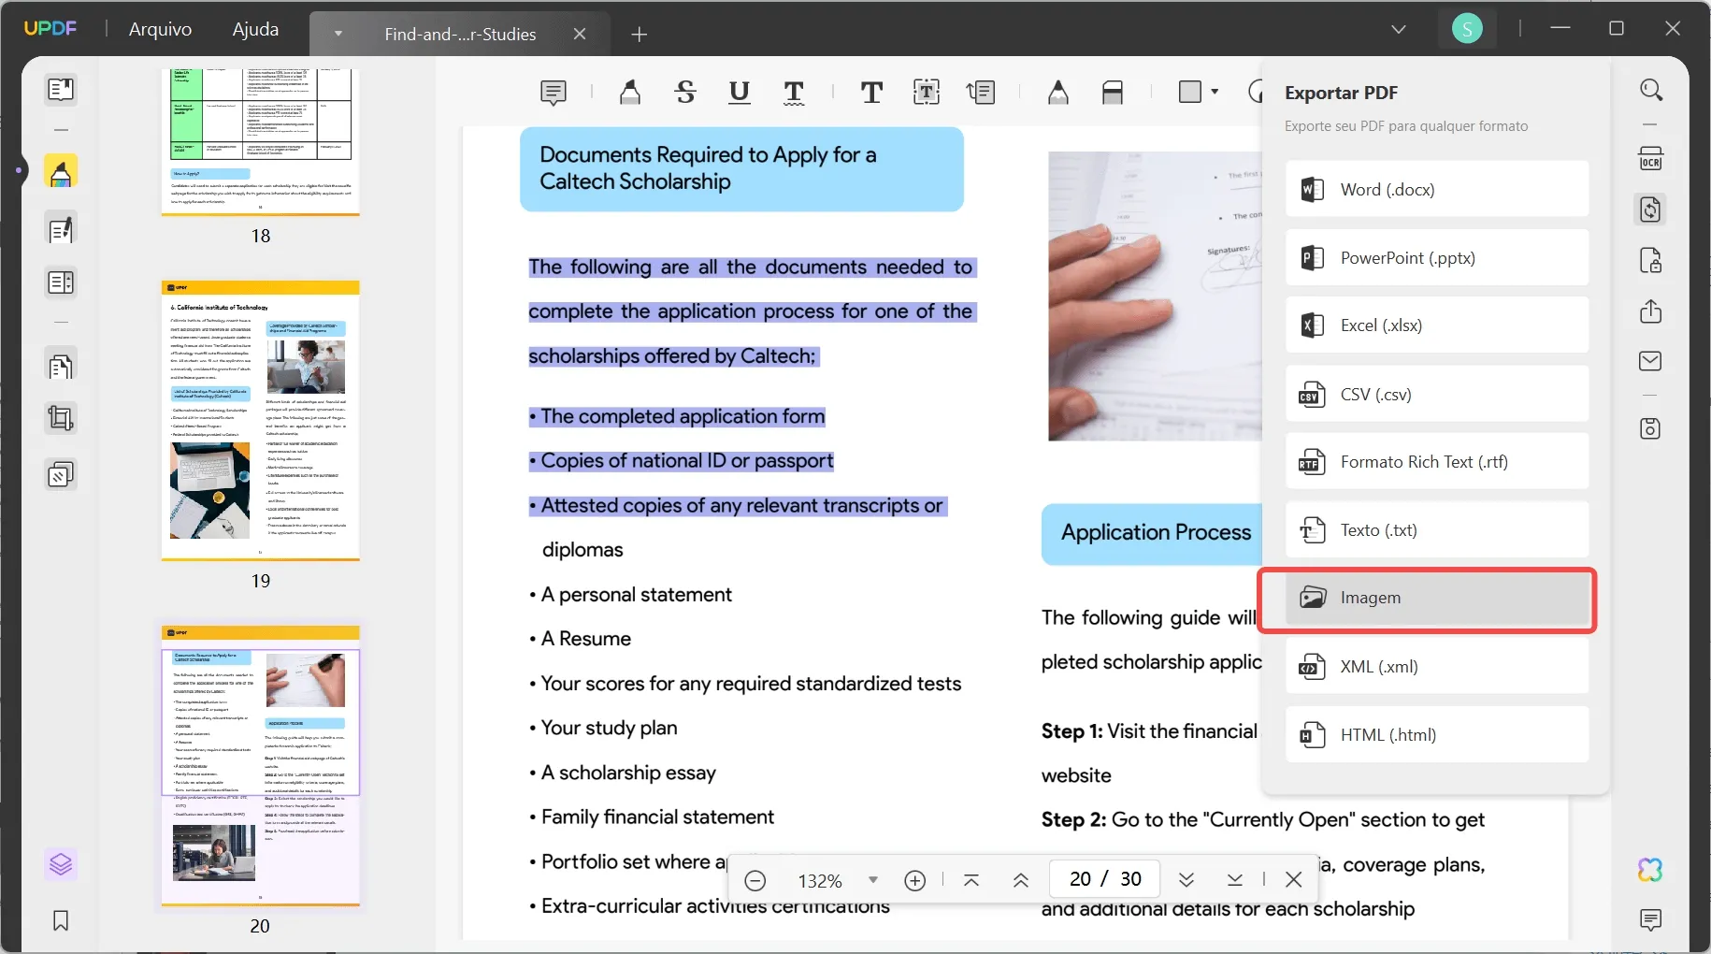Open the page organizer icon

[x=61, y=365]
